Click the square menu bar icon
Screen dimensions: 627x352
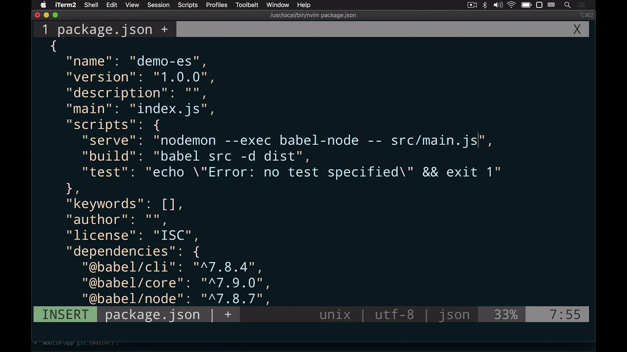point(539,5)
